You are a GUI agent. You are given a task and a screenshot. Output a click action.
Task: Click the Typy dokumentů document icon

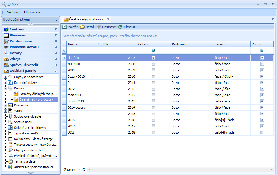[x=10, y=133]
